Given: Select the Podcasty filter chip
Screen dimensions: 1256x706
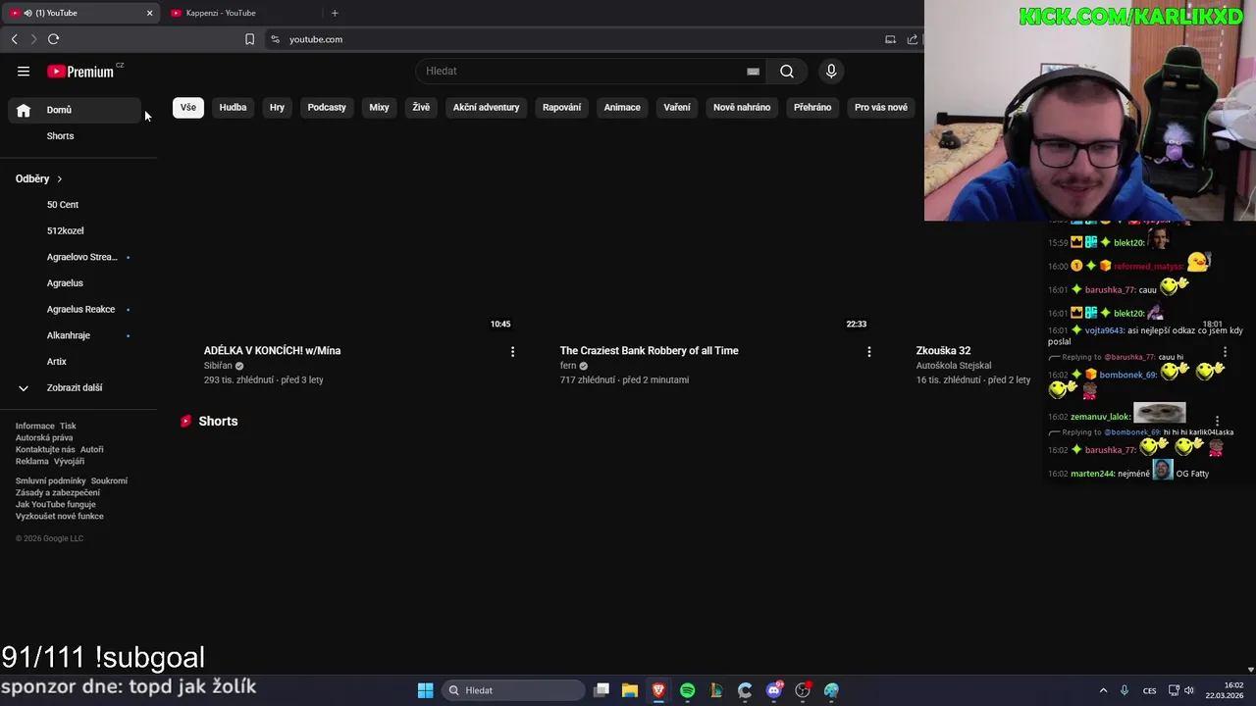Looking at the screenshot, I should [327, 107].
